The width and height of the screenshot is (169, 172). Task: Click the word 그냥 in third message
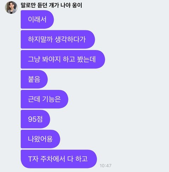pyautogui.click(x=34, y=59)
